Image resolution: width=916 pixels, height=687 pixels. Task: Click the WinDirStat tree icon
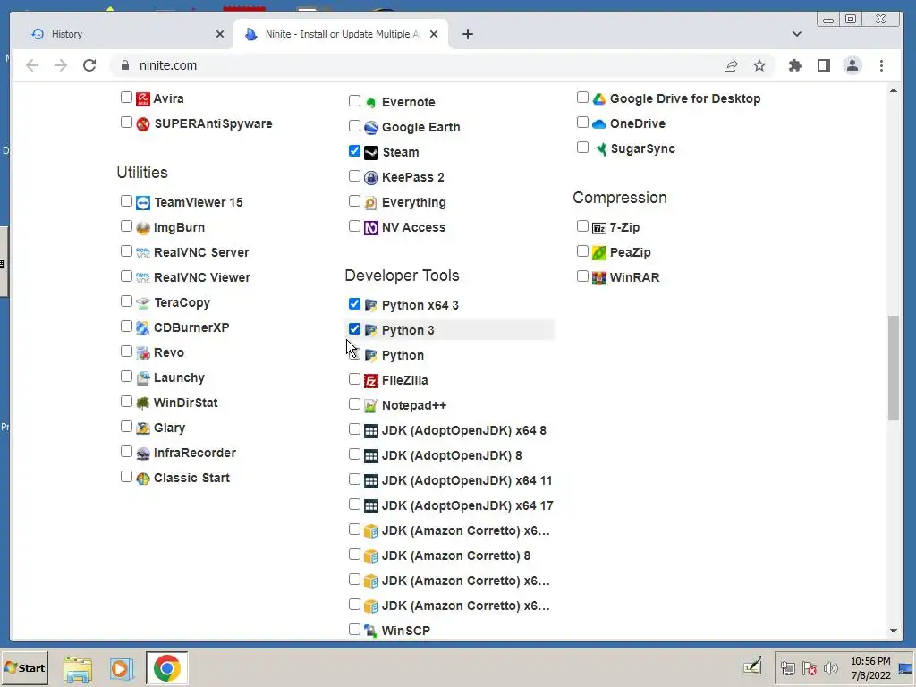(x=143, y=403)
